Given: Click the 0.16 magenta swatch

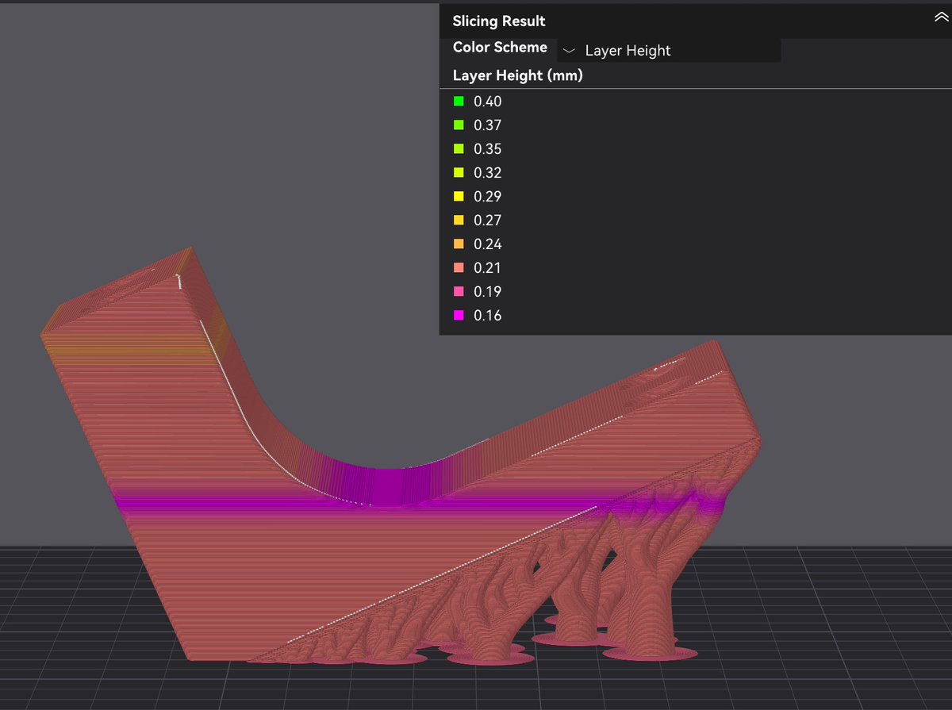Looking at the screenshot, I should point(459,315).
